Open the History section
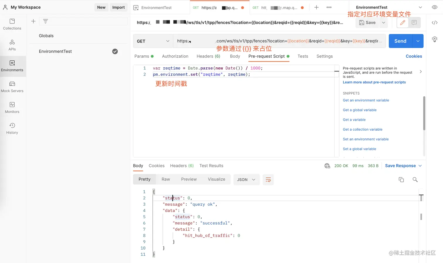 (x=12, y=128)
